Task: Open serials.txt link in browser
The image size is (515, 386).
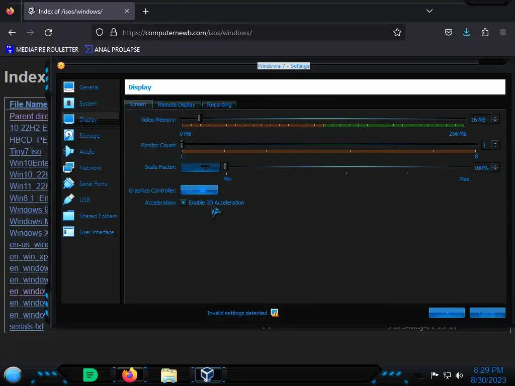Action: (x=27, y=326)
